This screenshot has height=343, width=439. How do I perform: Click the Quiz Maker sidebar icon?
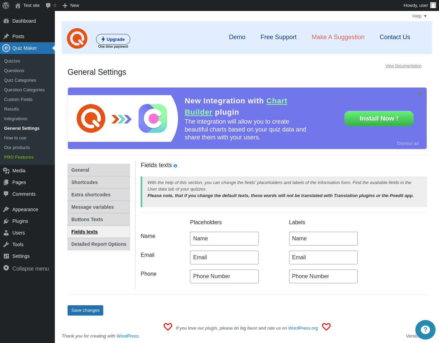coord(6,48)
